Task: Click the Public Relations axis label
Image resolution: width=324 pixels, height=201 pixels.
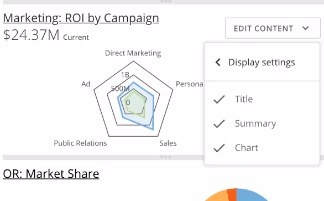Action: (x=80, y=143)
